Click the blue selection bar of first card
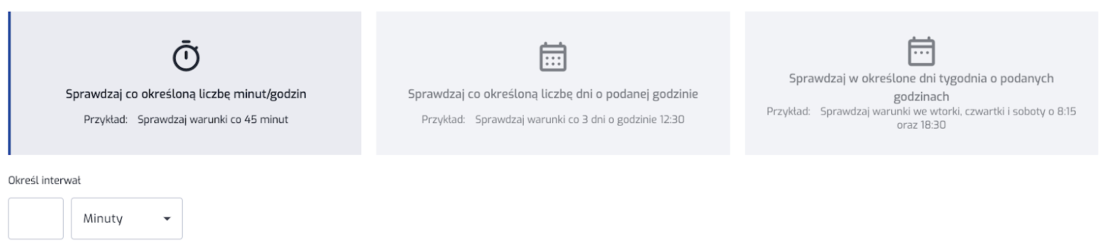This screenshot has height=251, width=1107. click(x=10, y=83)
